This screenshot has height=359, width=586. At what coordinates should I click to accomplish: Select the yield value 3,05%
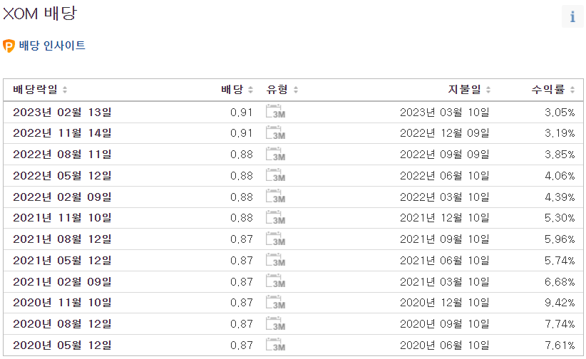pyautogui.click(x=560, y=112)
